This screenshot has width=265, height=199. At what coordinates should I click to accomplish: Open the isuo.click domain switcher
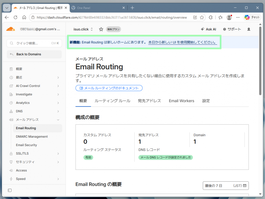pyautogui.click(x=83, y=29)
